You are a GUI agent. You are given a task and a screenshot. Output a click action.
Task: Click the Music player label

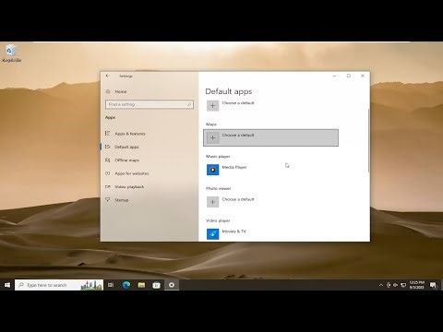pos(218,157)
